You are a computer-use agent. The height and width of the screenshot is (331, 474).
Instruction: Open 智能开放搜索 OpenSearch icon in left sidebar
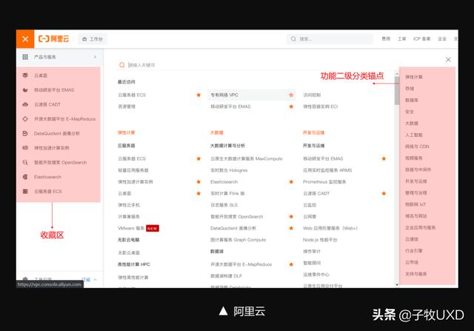pyautogui.click(x=25, y=162)
